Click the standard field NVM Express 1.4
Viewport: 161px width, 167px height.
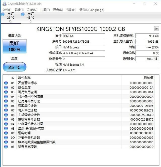click(x=110, y=65)
